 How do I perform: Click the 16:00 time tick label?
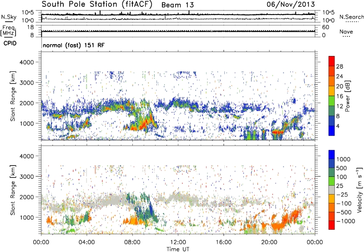[x=223, y=242]
